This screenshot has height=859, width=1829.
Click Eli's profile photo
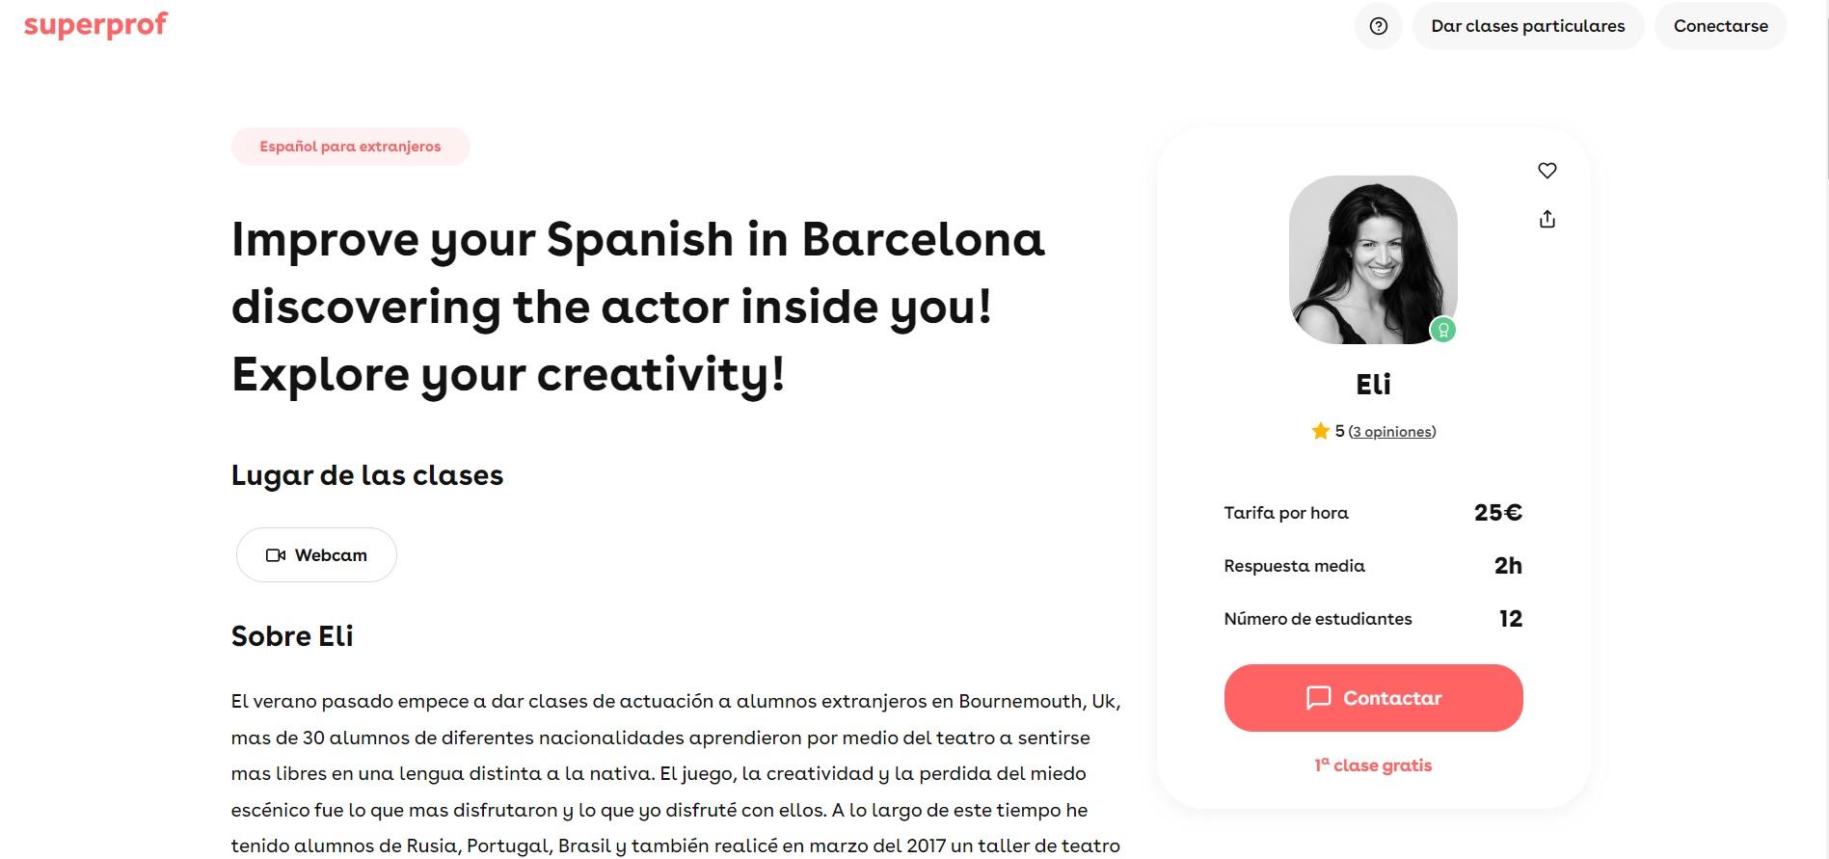coord(1373,258)
